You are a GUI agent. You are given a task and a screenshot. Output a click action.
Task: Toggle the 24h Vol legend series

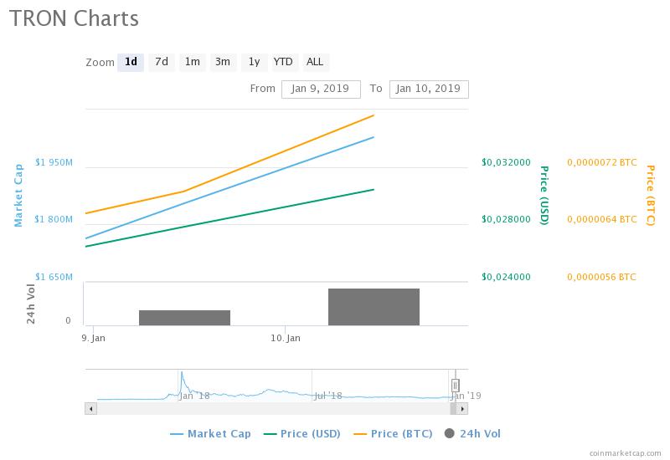(472, 434)
